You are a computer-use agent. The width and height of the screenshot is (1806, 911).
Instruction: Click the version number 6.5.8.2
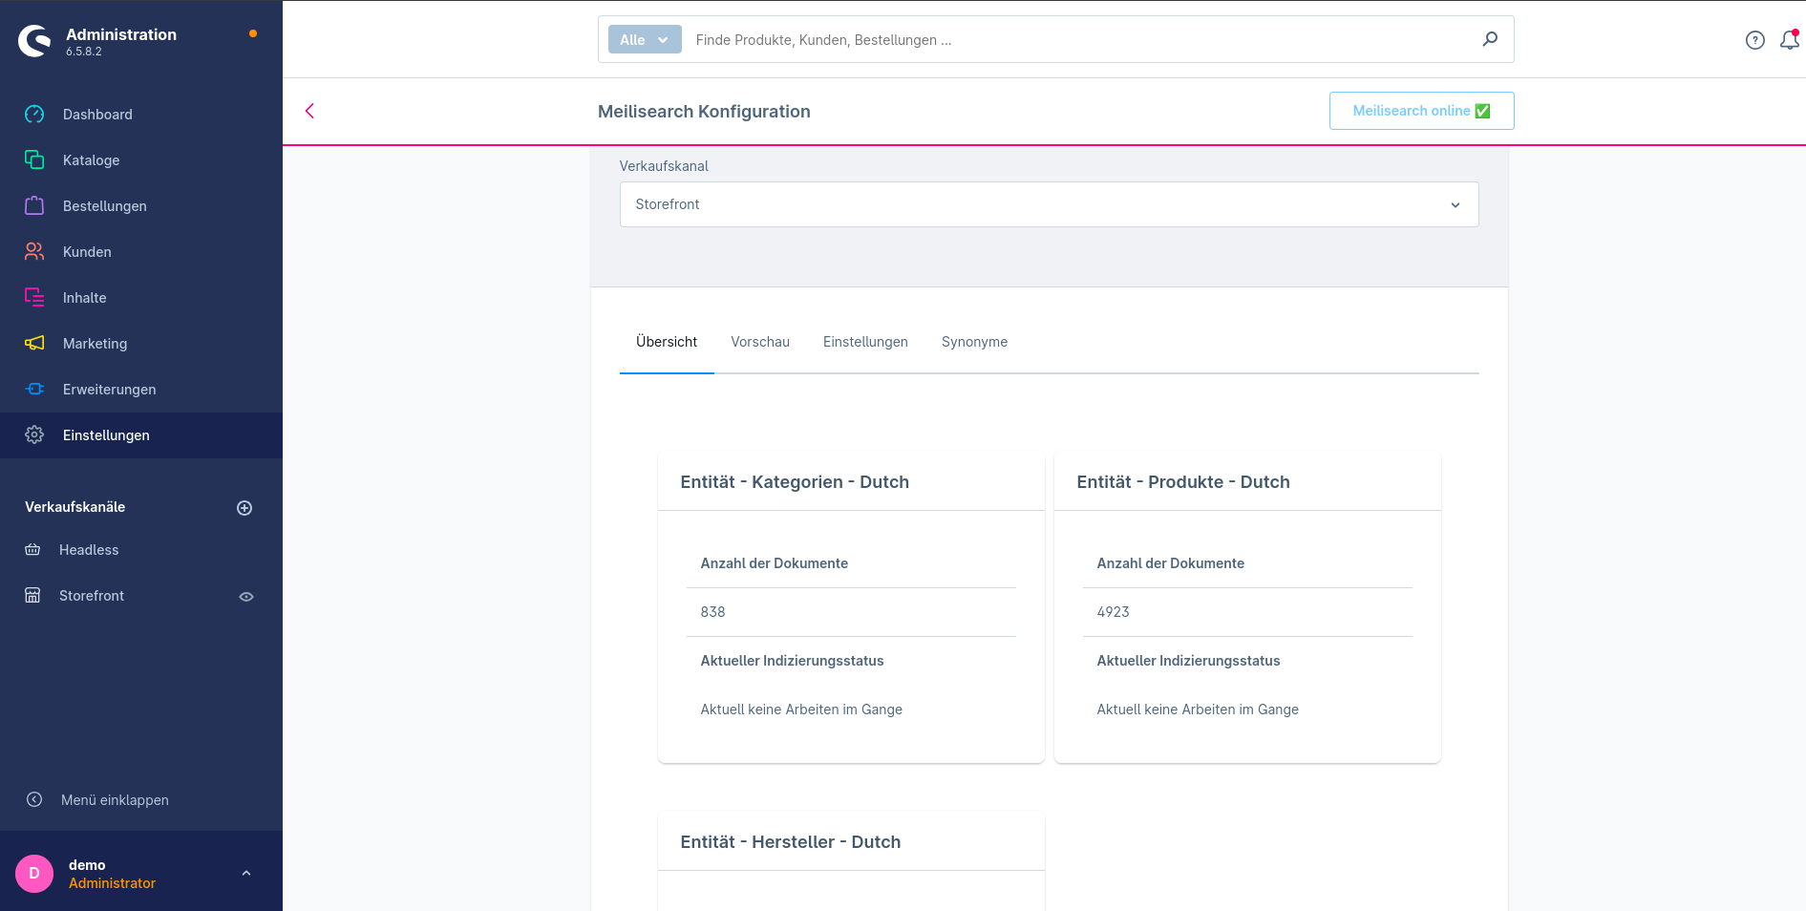click(x=84, y=52)
